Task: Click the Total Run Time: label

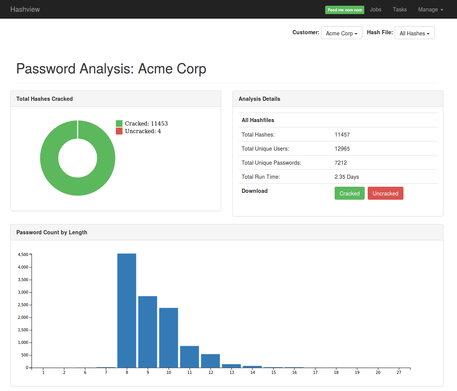Action: [x=261, y=177]
